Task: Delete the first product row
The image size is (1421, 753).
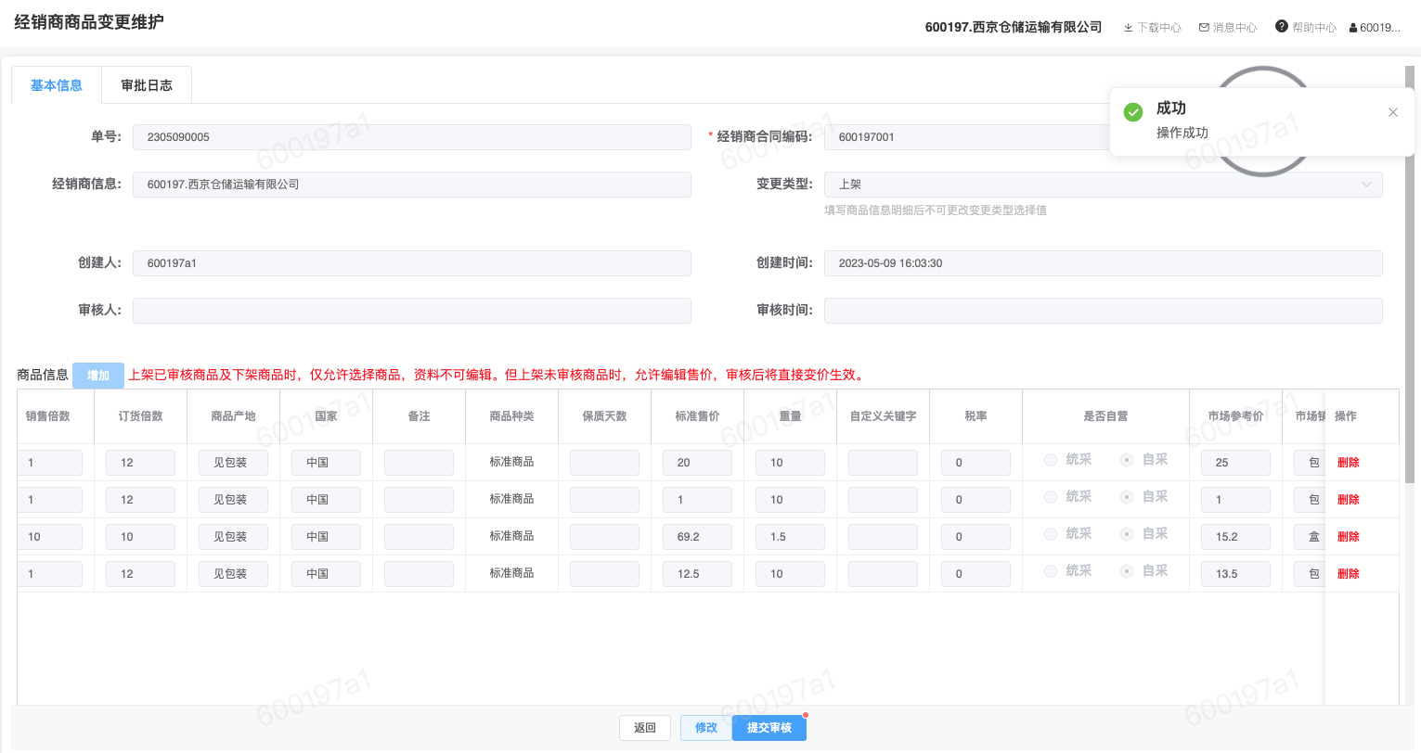Action: 1348,463
